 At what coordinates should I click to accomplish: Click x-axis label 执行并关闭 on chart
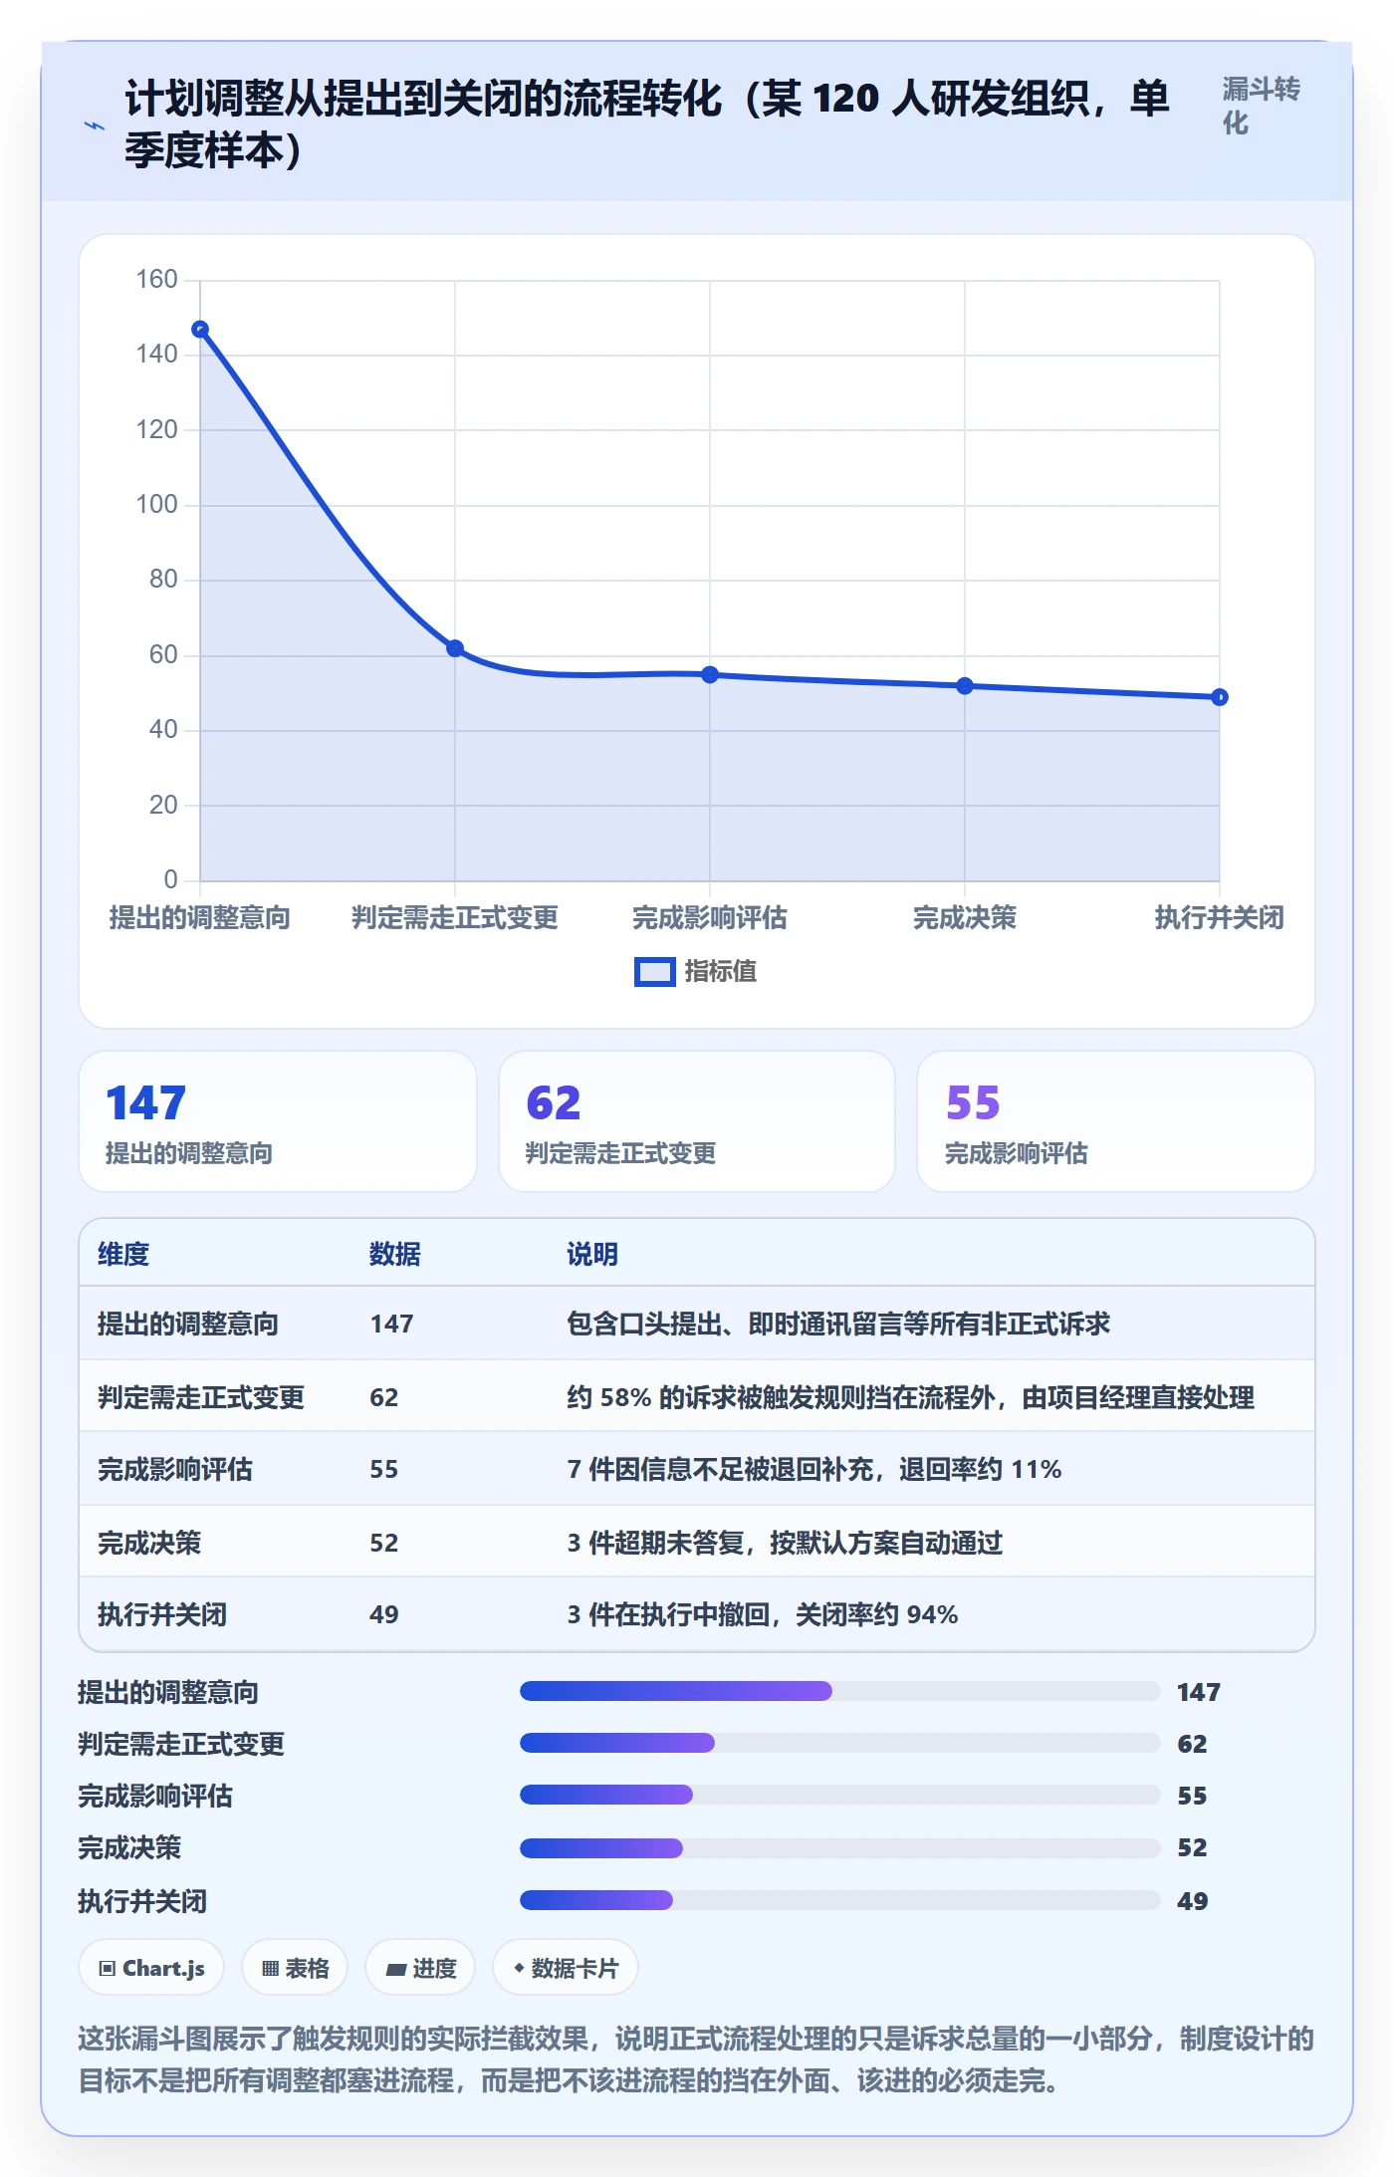point(1219,917)
